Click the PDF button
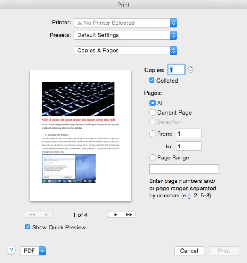The width and height of the screenshot is (247, 263). [30, 251]
